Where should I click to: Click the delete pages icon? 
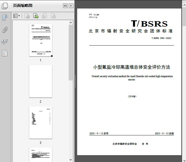pyautogui.click(x=27, y=16)
